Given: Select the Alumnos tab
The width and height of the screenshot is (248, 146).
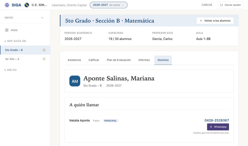Looking at the screenshot, I should (x=163, y=60).
